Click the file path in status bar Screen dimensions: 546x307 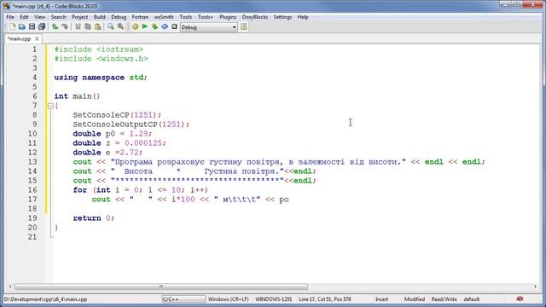tap(45, 299)
